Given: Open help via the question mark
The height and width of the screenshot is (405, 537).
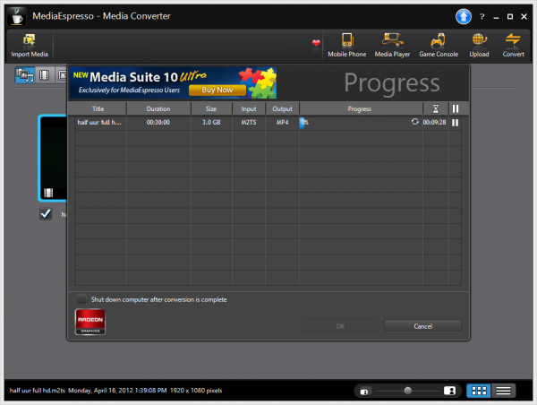Looking at the screenshot, I should click(x=482, y=16).
